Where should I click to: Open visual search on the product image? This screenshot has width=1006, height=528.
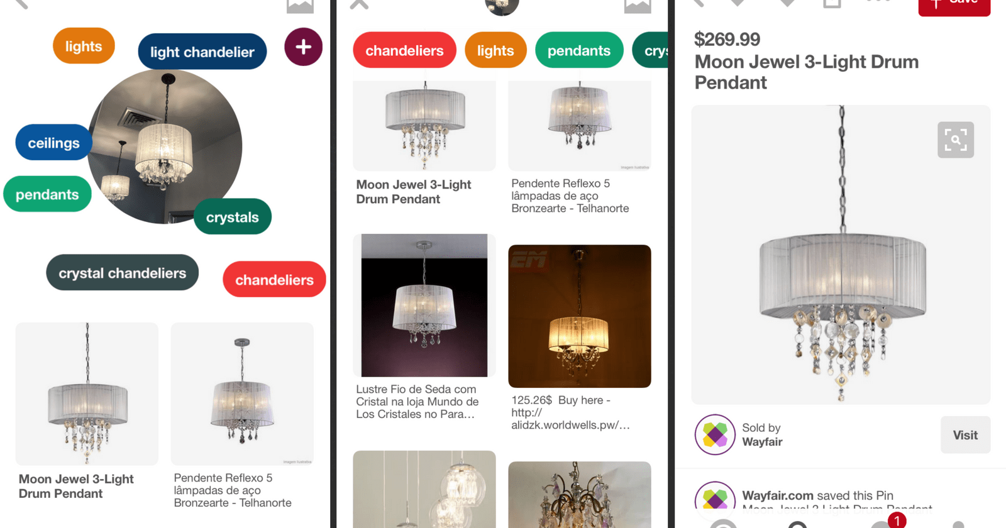click(955, 140)
